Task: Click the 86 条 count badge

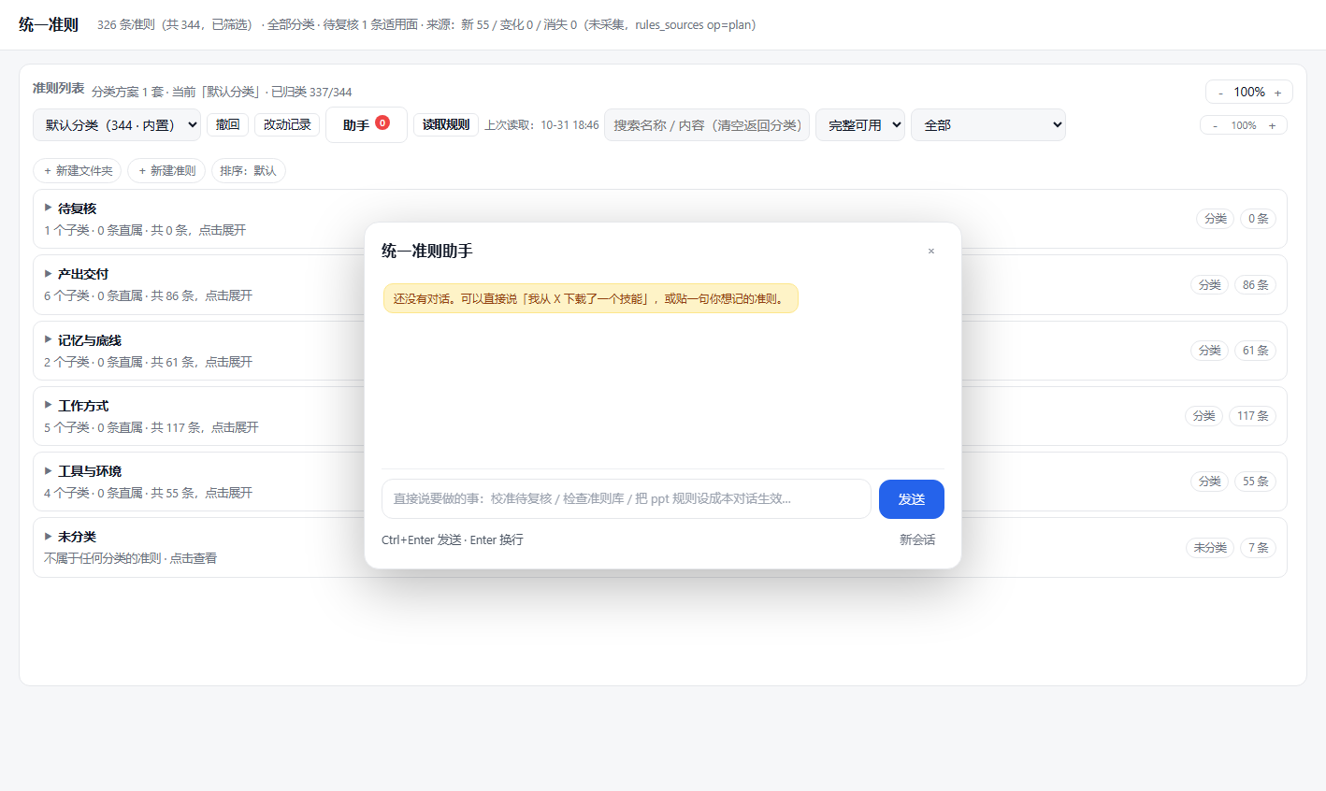Action: pyautogui.click(x=1256, y=284)
